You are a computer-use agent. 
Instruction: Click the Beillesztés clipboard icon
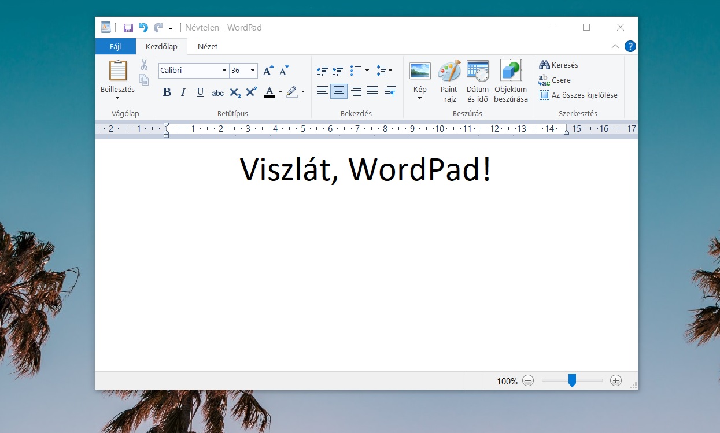click(117, 71)
